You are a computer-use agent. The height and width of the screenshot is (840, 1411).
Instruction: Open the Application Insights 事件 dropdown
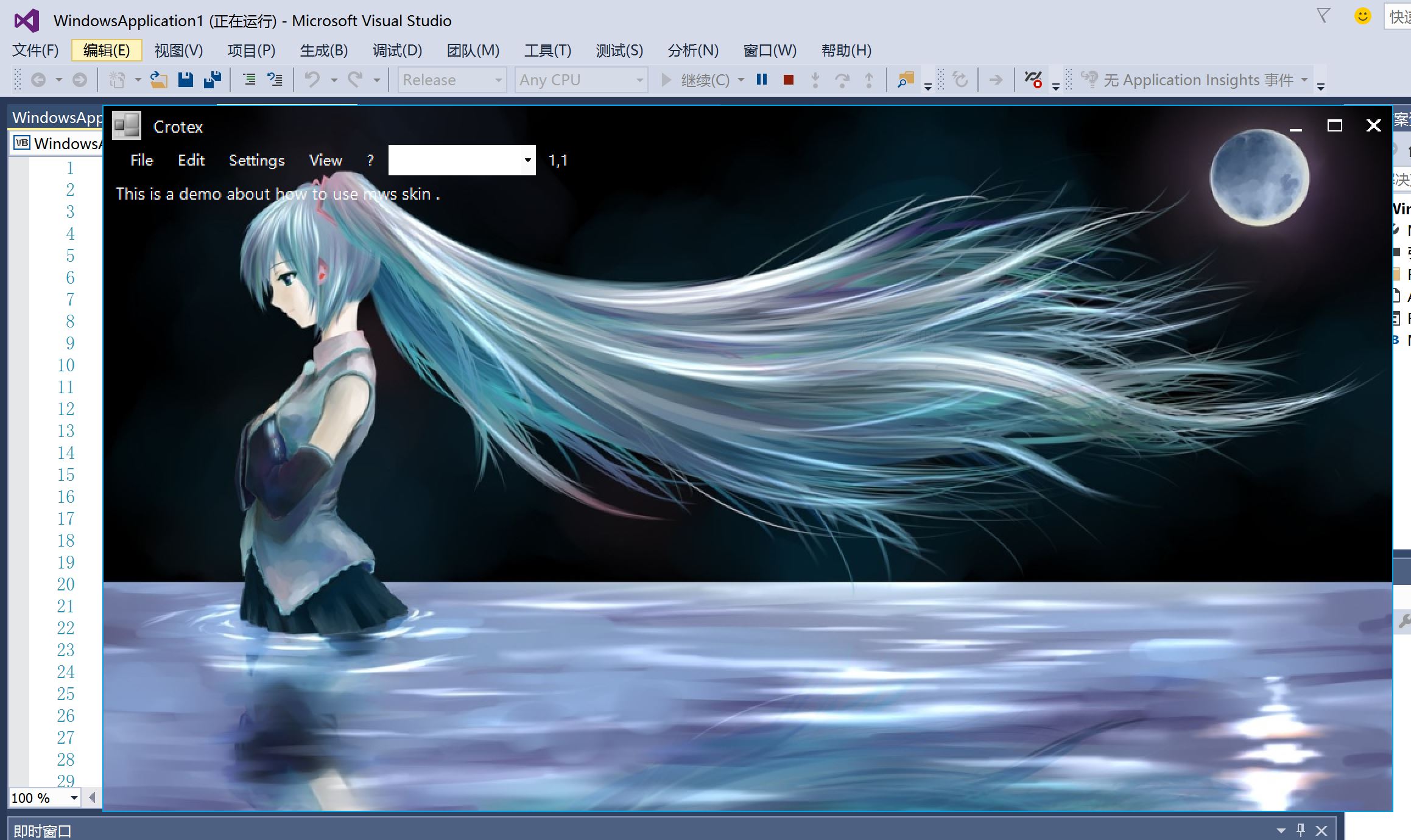pyautogui.click(x=1304, y=80)
